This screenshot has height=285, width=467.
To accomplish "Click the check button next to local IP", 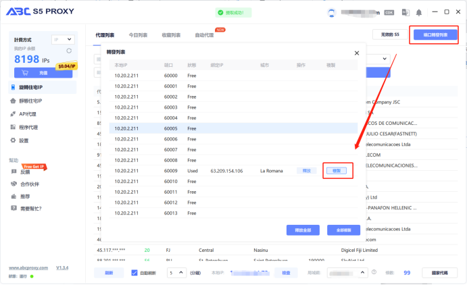I will (286, 273).
